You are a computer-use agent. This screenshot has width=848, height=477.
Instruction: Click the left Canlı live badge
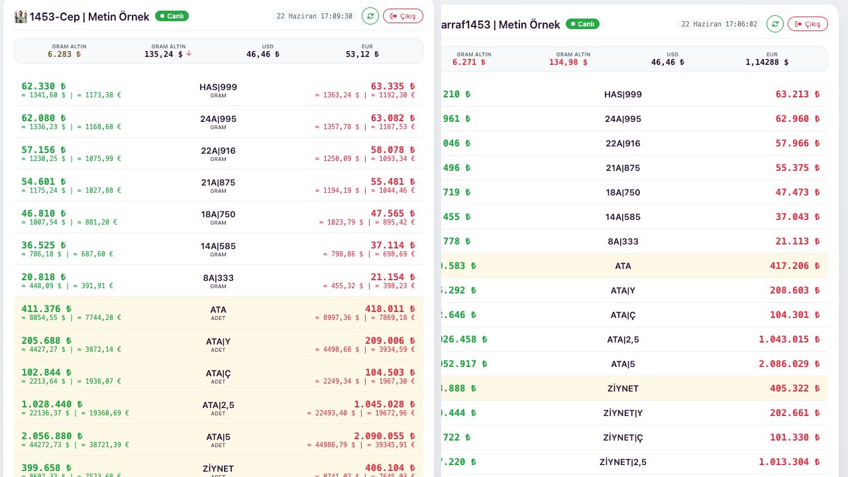click(172, 16)
